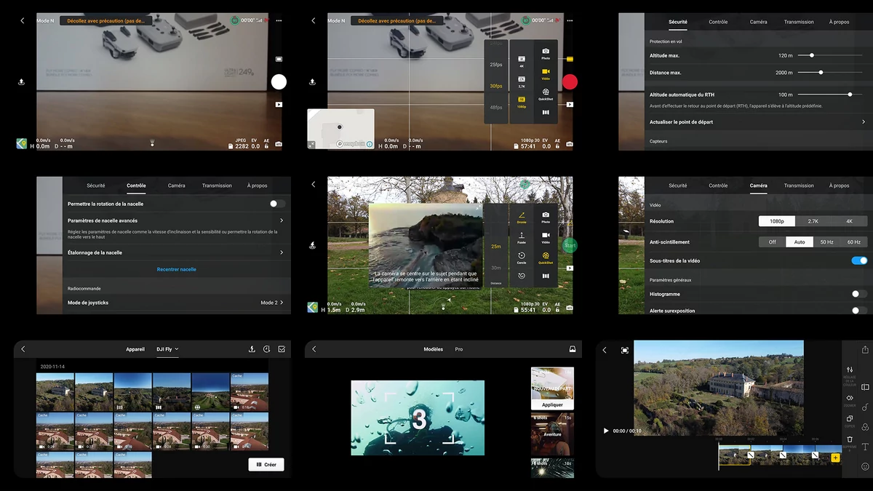Click the Recentrer nacelle link
This screenshot has width=873, height=491.
[x=177, y=269]
